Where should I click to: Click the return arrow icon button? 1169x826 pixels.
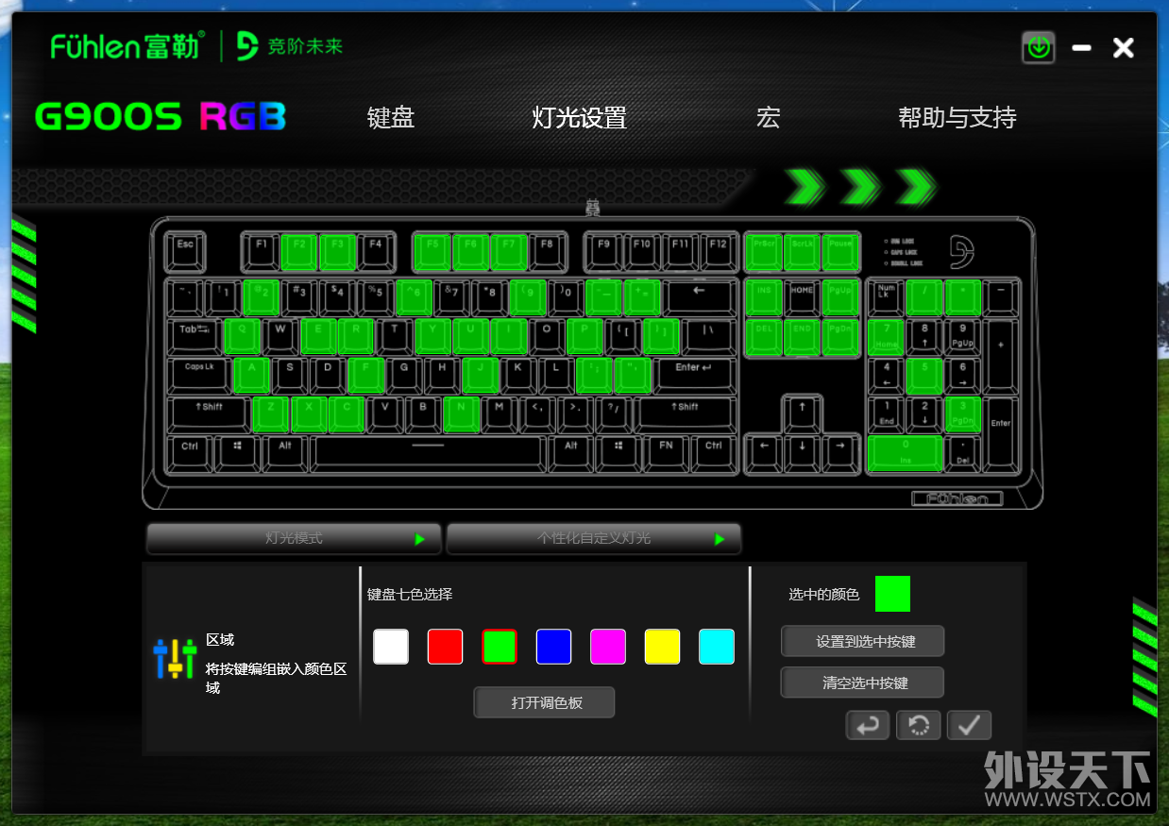[x=868, y=725]
